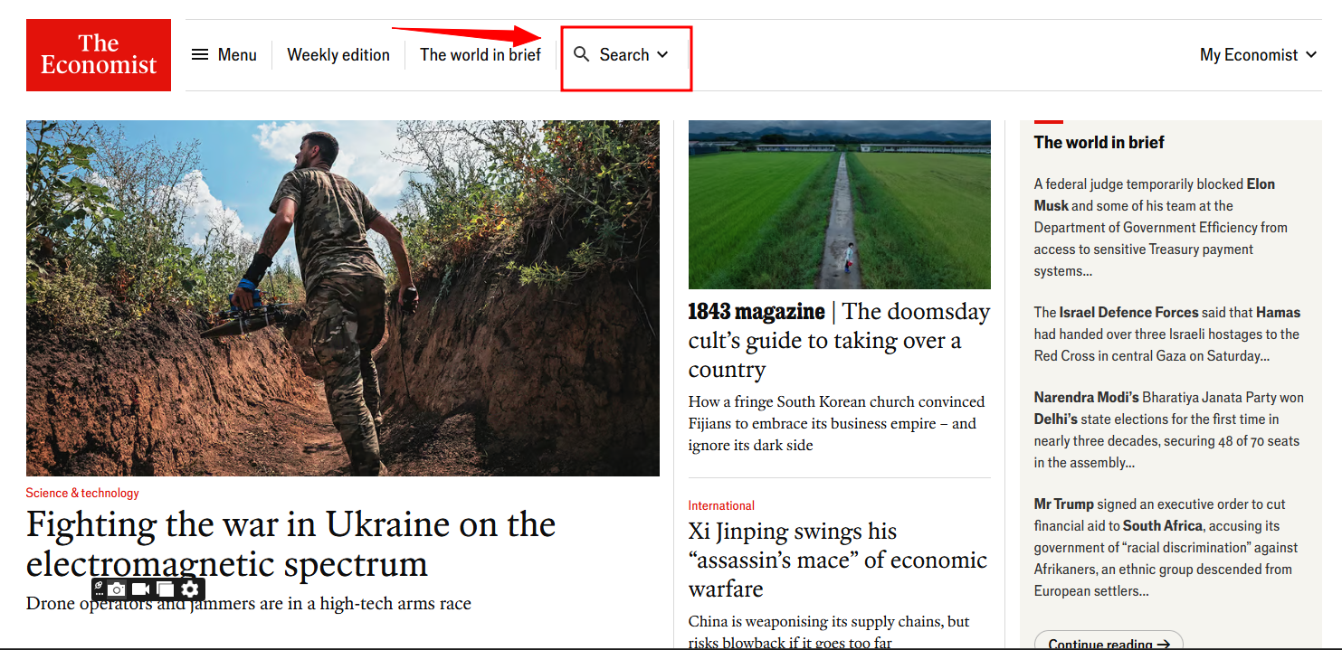Click The Economist logo
Image resolution: width=1342 pixels, height=650 pixels.
[x=99, y=55]
